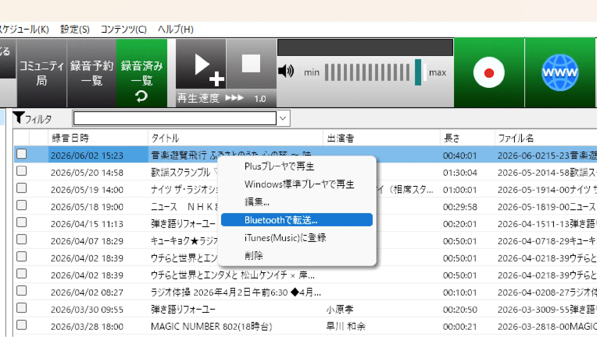Click the 00:29:58 length cell
Image resolution: width=597 pixels, height=337 pixels.
(x=460, y=207)
